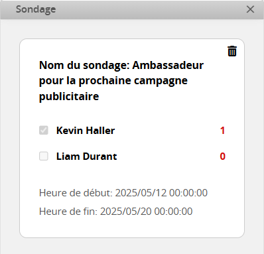The width and height of the screenshot is (264, 254).
Task: Click the start date 2025/05/12
Action: [x=141, y=193]
